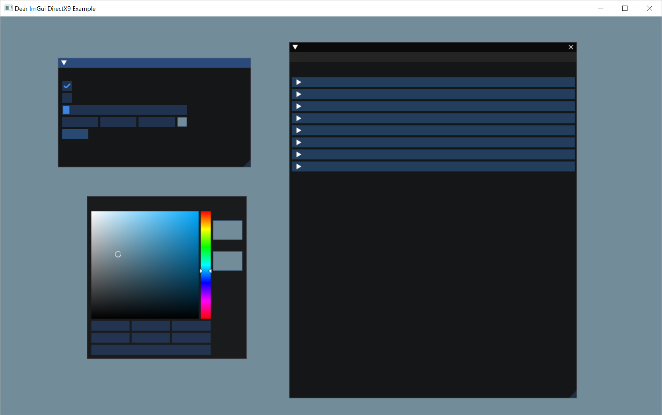Uncheck the ticked checkbox in small window
This screenshot has width=662, height=415.
coord(67,86)
